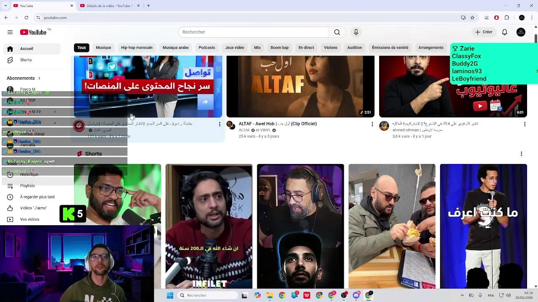Go back in Chrome
The image size is (538, 302).
[6, 18]
